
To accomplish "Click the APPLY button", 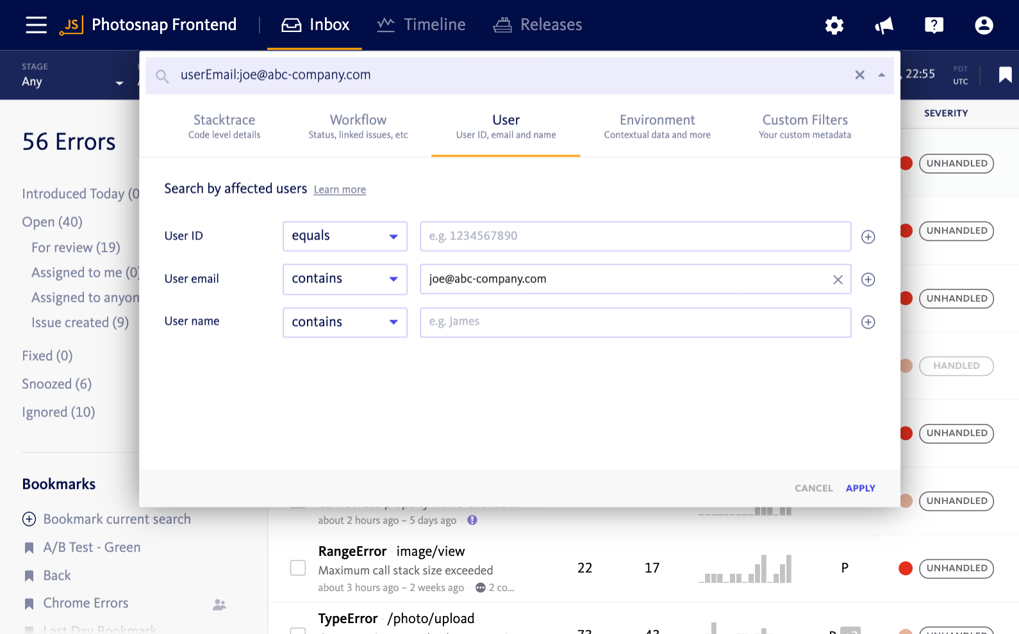I will coord(861,488).
